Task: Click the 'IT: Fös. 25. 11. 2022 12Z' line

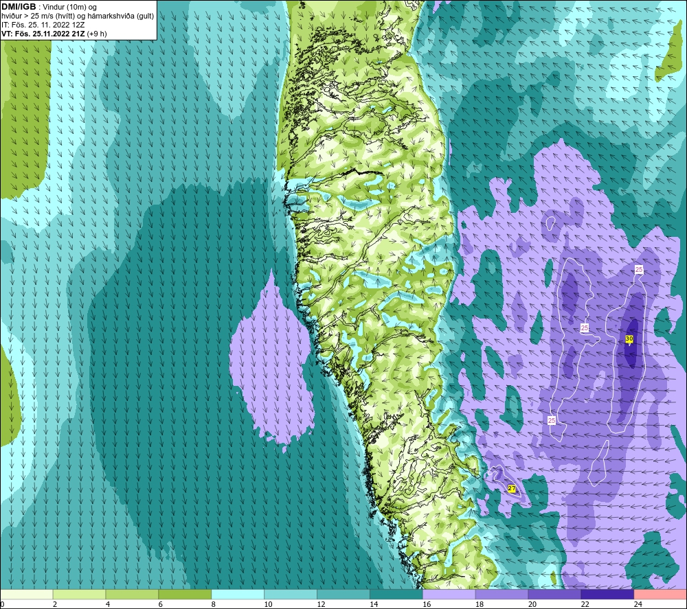Action: pos(43,25)
